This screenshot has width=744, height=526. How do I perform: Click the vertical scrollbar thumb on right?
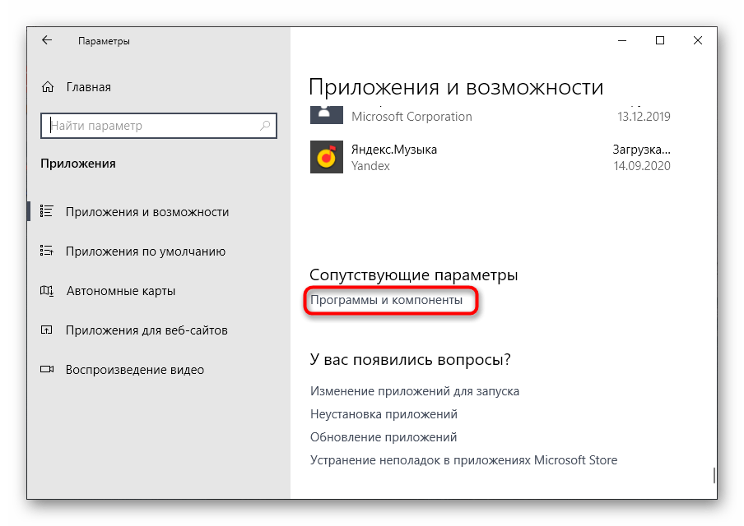click(714, 475)
